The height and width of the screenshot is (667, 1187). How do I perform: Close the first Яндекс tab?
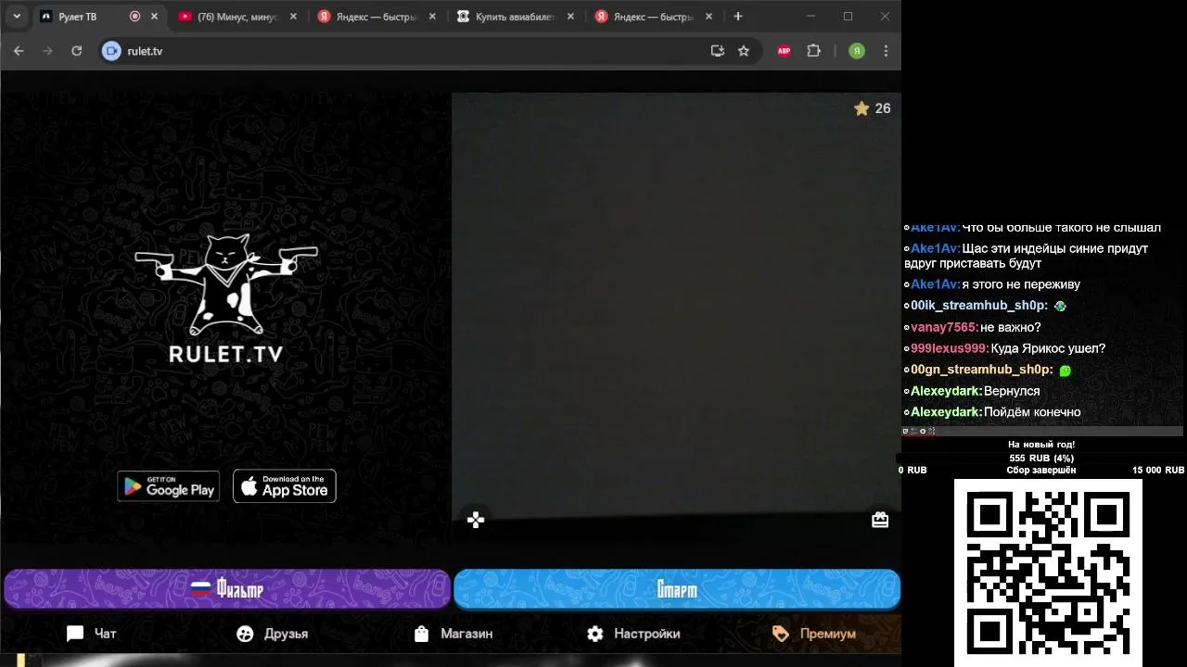431,17
